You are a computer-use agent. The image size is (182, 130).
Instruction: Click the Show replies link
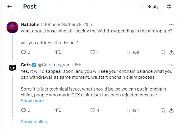[x=33, y=121]
